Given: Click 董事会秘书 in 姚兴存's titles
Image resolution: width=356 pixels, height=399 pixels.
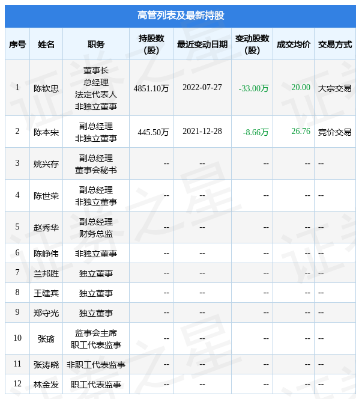Looking at the screenshot, I should tap(96, 170).
